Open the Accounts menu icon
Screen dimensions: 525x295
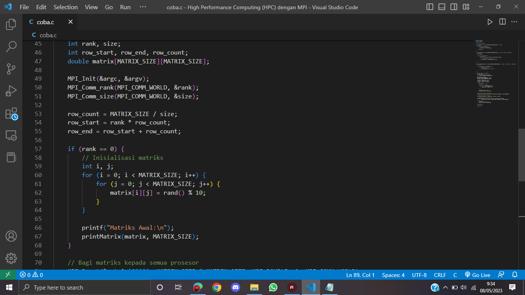(x=11, y=236)
